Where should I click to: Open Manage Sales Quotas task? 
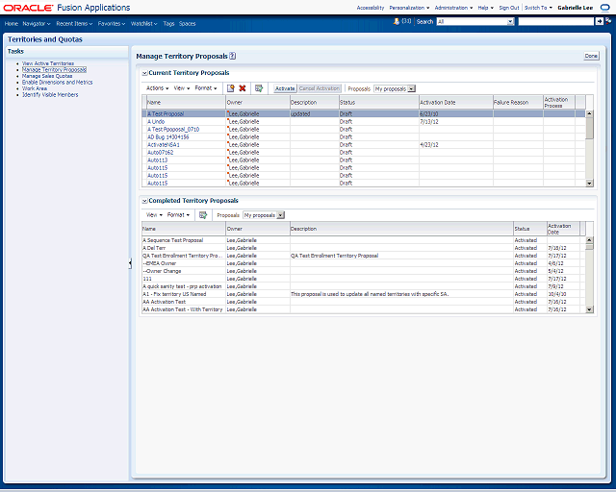click(x=47, y=76)
